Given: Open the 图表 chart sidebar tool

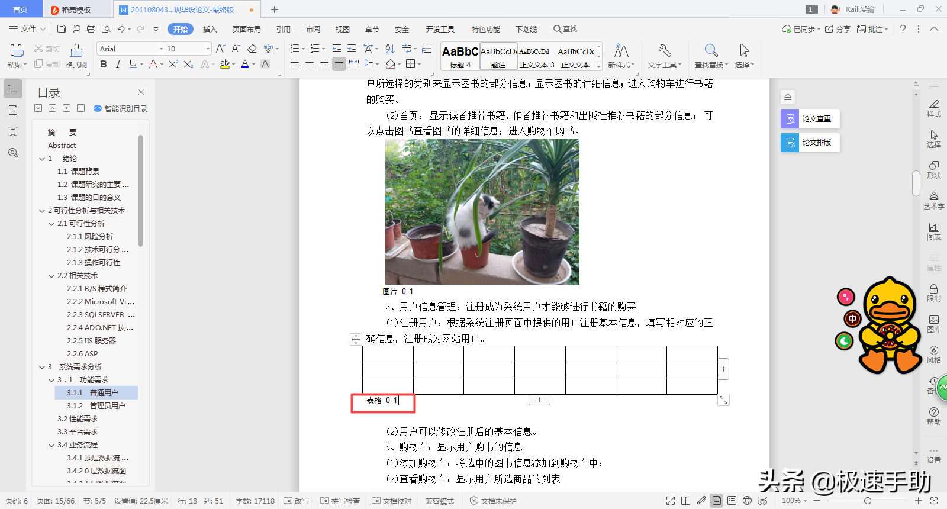Looking at the screenshot, I should point(934,231).
